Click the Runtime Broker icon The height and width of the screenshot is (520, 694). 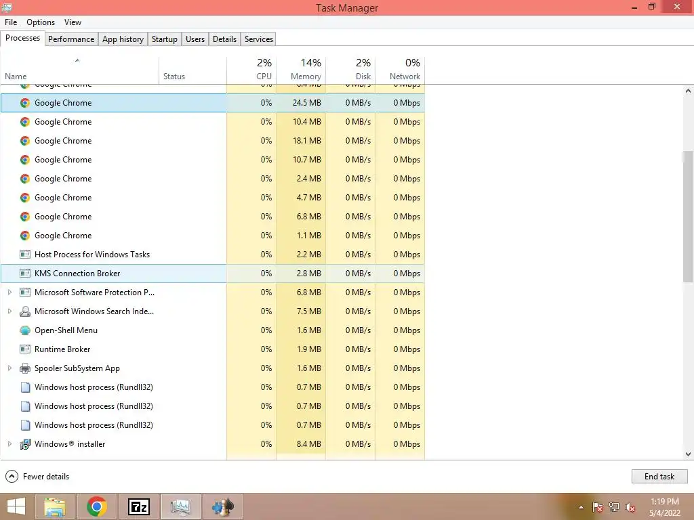point(25,349)
